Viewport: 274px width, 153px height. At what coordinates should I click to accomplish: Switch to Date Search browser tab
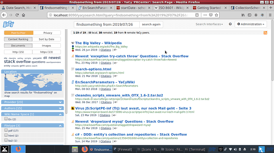coord(19,8)
